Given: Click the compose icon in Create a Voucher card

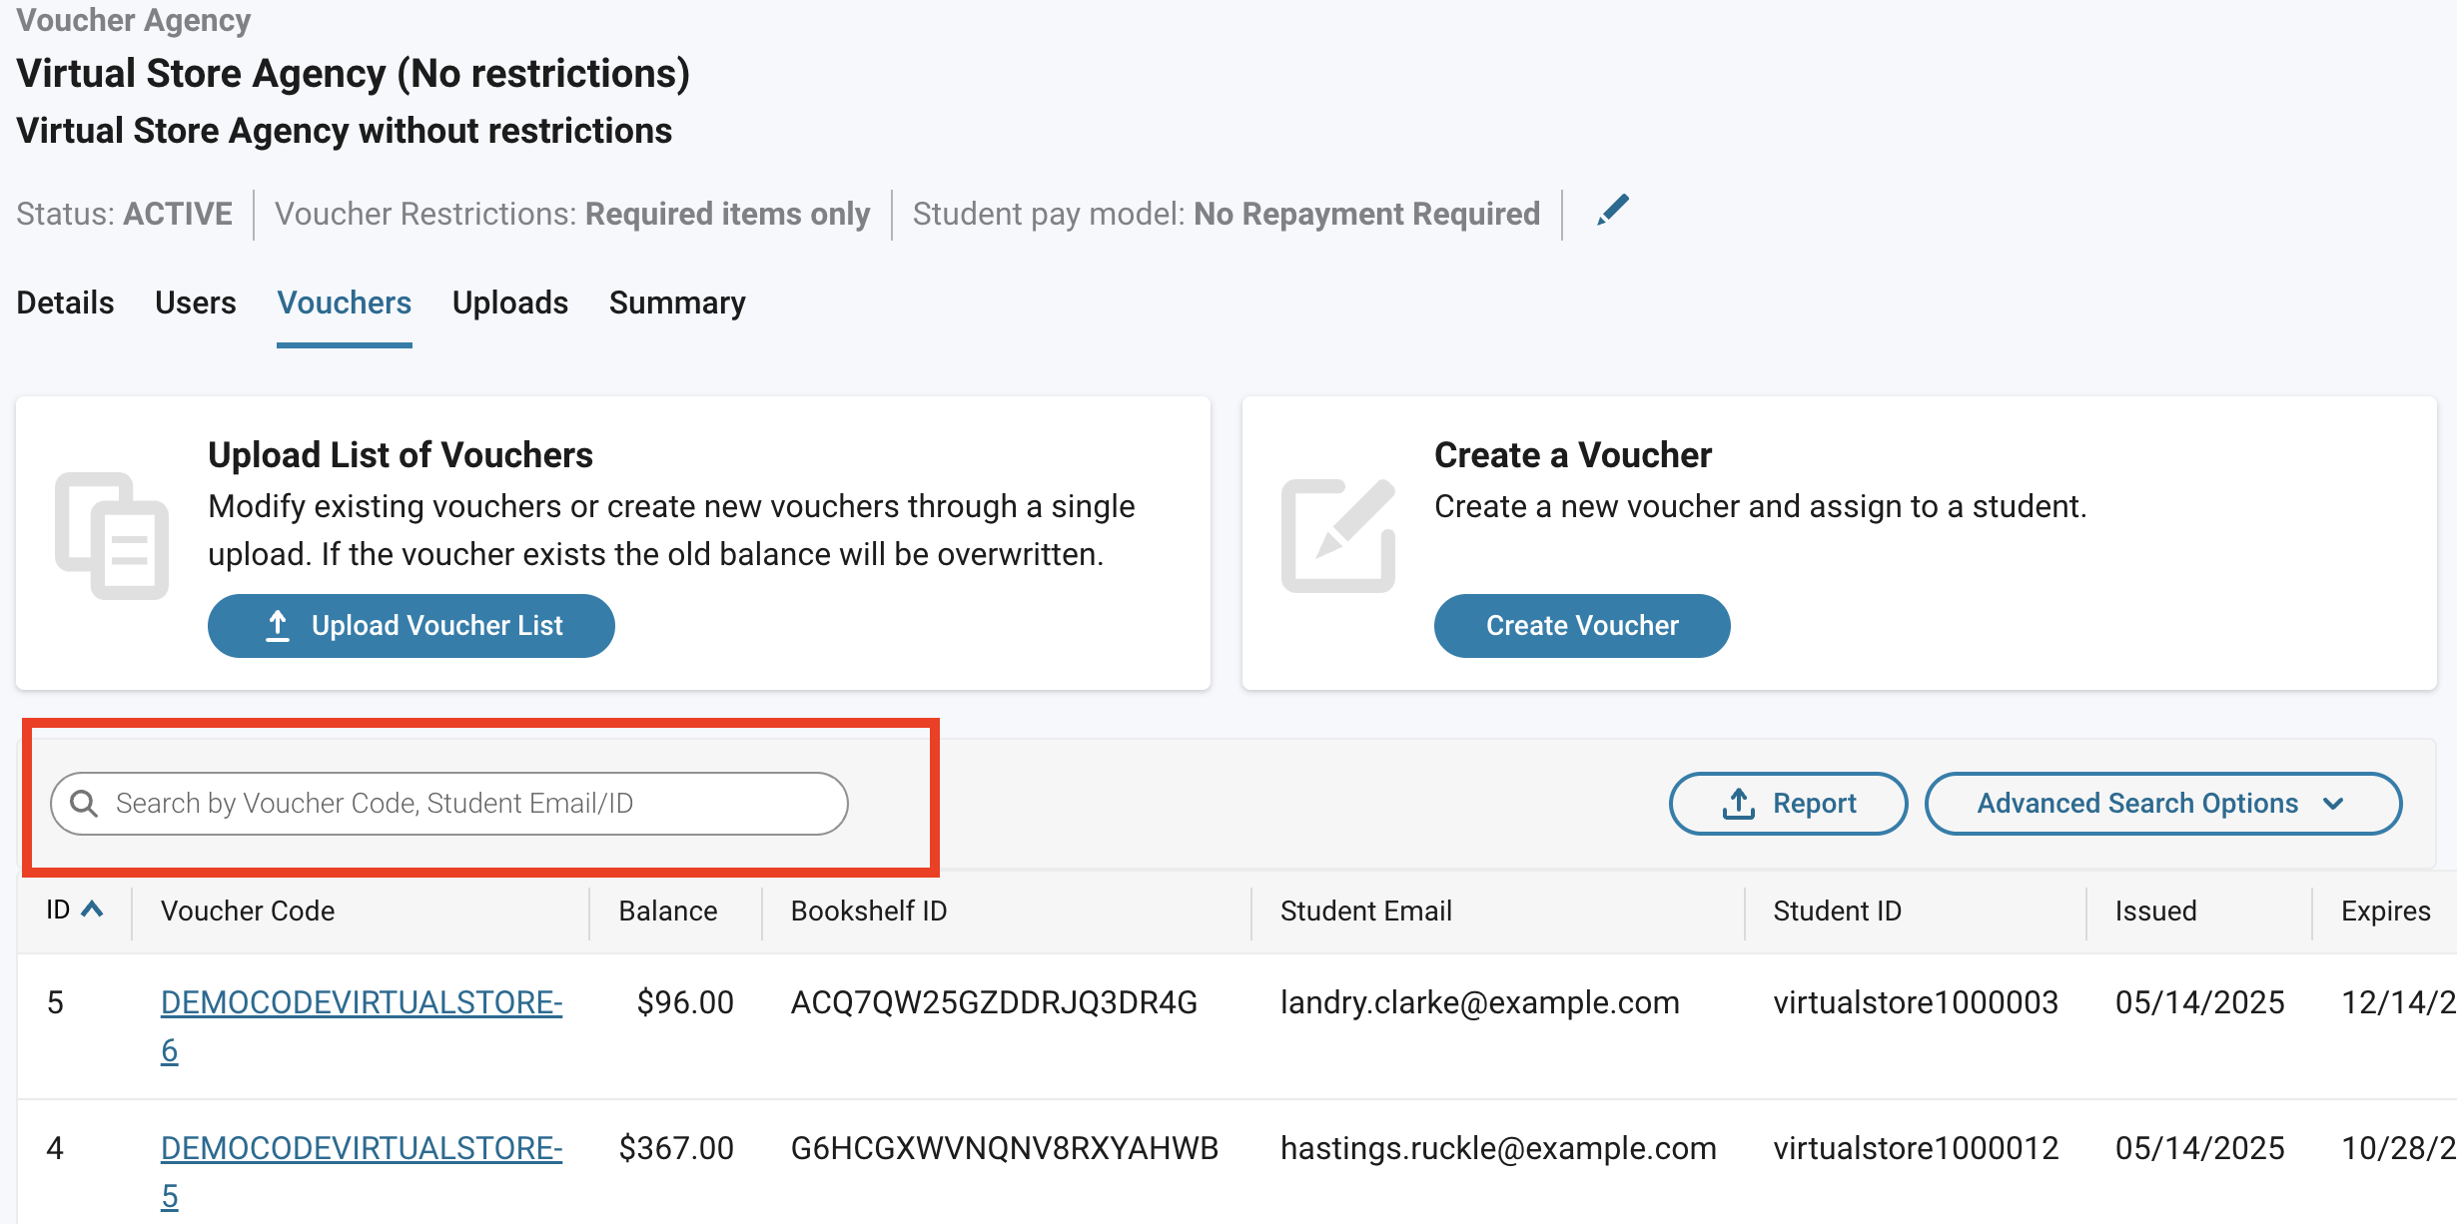Looking at the screenshot, I should click(1338, 536).
